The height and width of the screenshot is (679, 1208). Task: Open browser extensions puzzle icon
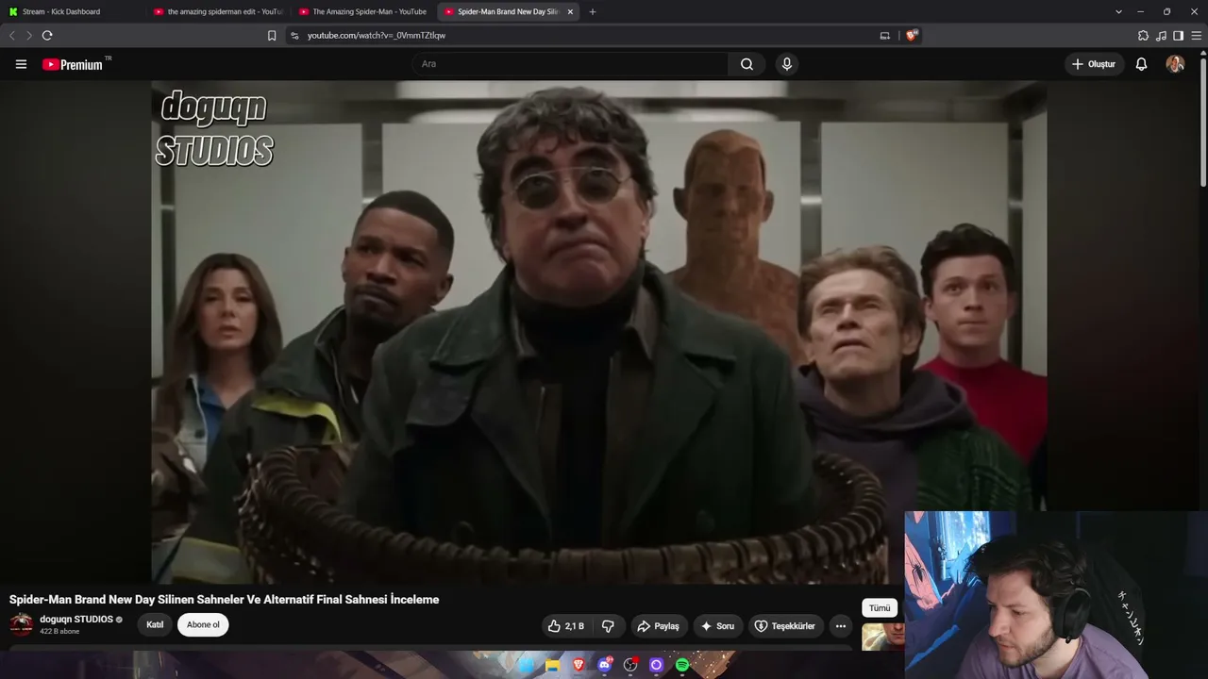point(1143,36)
